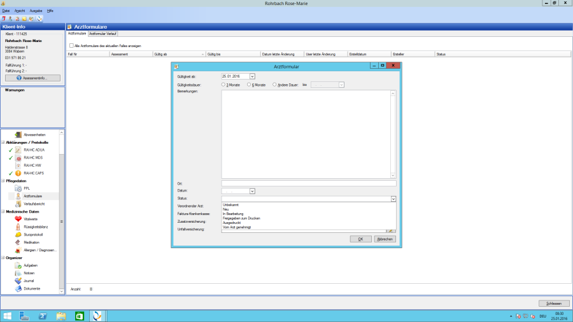
Task: Open Hilfe menu
Action: [50, 11]
